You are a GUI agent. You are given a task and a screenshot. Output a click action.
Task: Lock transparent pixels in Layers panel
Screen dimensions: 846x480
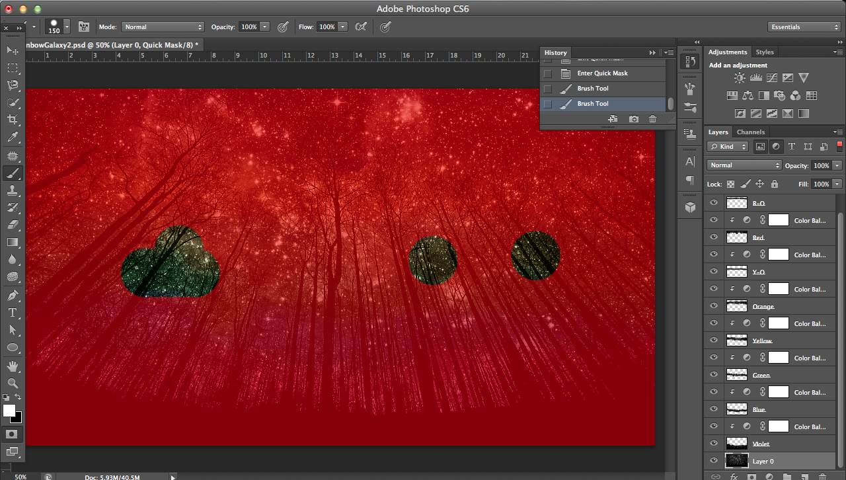[x=730, y=184]
